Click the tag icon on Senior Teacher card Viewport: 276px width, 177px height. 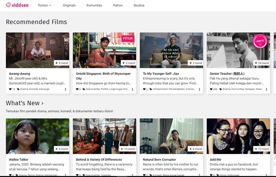point(220,89)
